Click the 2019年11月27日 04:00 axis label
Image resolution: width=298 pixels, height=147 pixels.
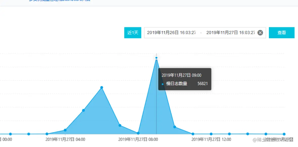[66, 139]
